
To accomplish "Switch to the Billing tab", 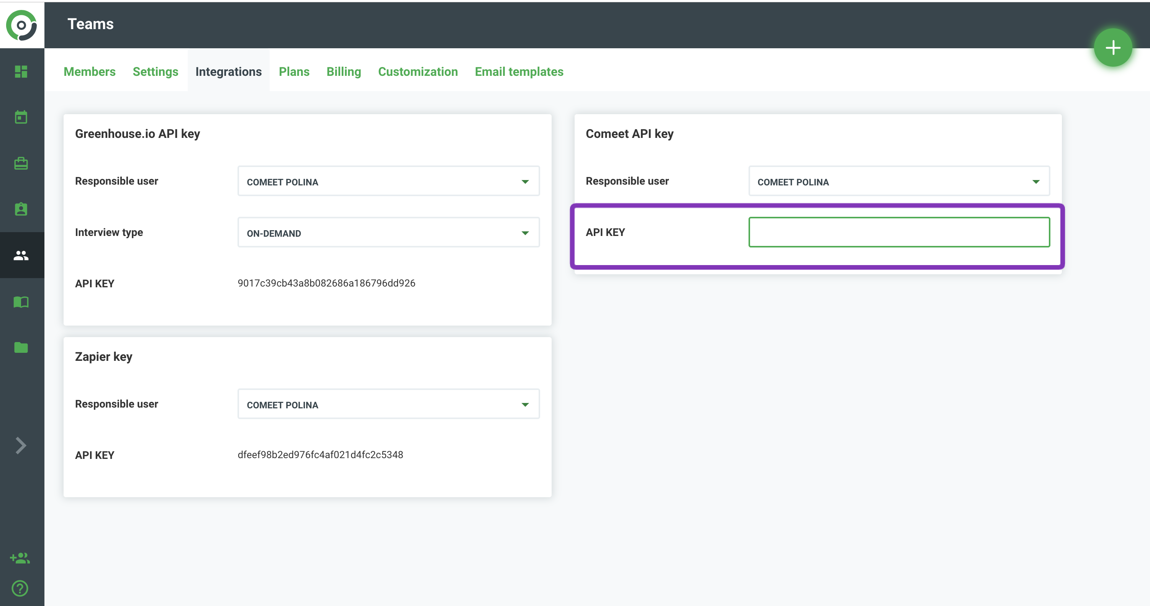I will pyautogui.click(x=343, y=71).
